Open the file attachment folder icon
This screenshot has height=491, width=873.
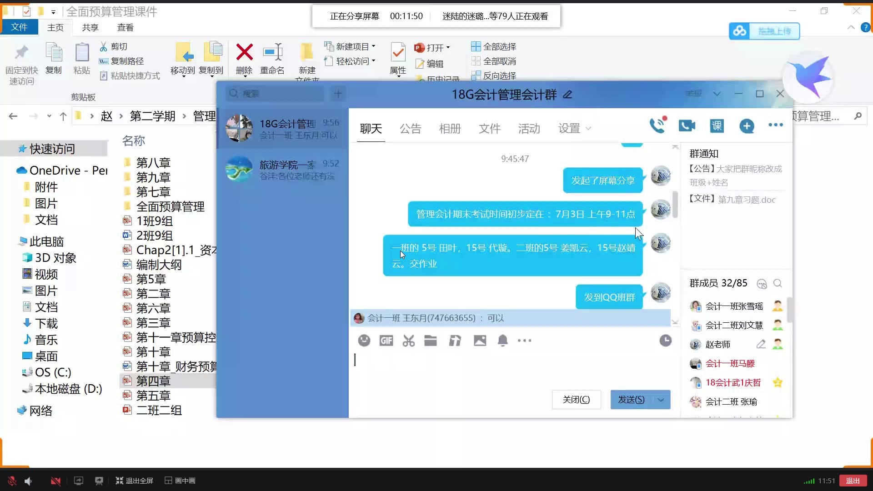click(x=431, y=341)
